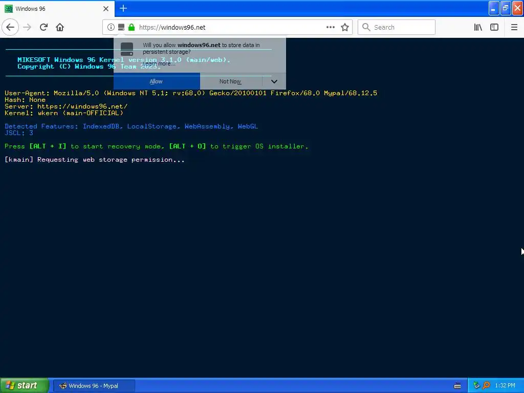Open the Learn more link in the prompt
This screenshot has height=393, width=524.
159,63
